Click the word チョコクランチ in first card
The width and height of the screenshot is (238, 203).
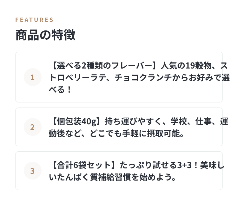pos(143,78)
